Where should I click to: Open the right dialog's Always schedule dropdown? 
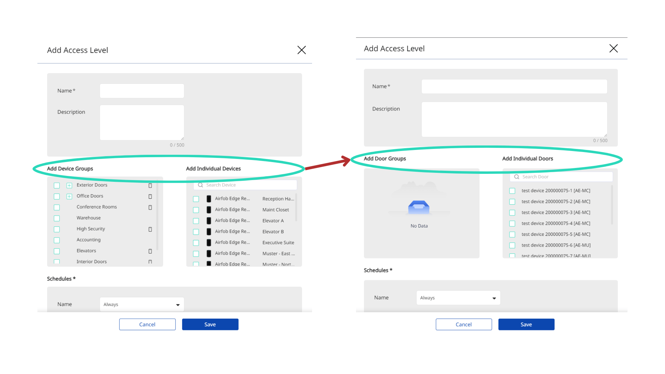click(458, 298)
